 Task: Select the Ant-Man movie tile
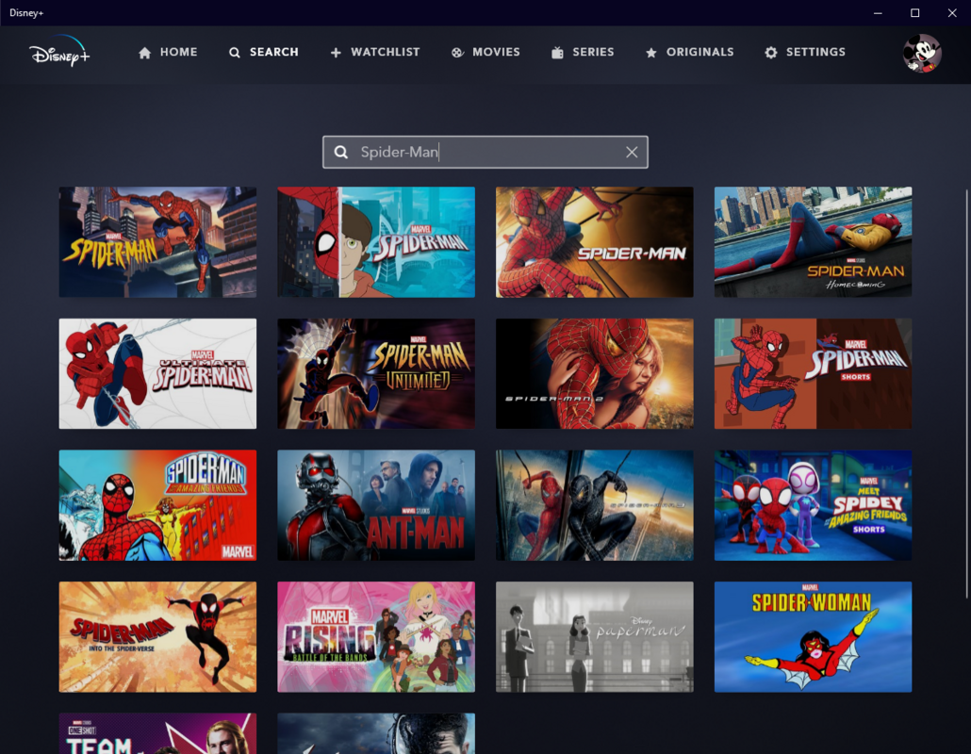375,505
